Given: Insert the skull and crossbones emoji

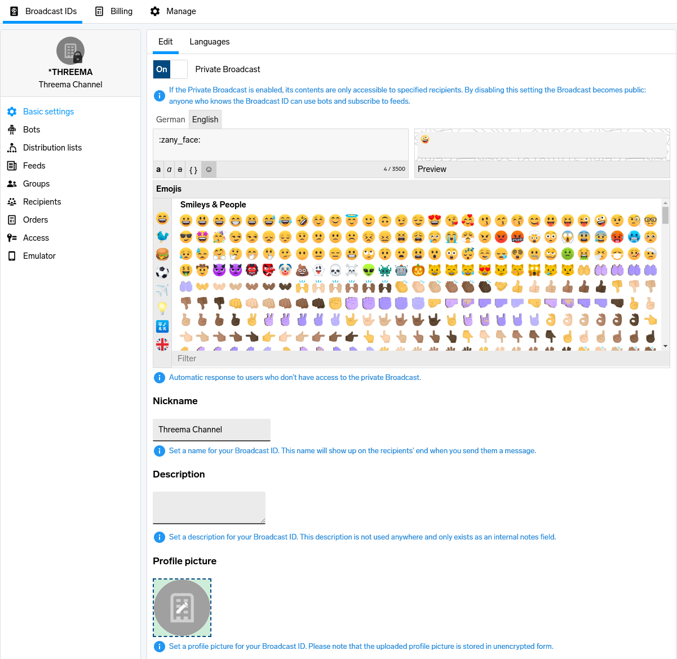Looking at the screenshot, I should [x=352, y=270].
